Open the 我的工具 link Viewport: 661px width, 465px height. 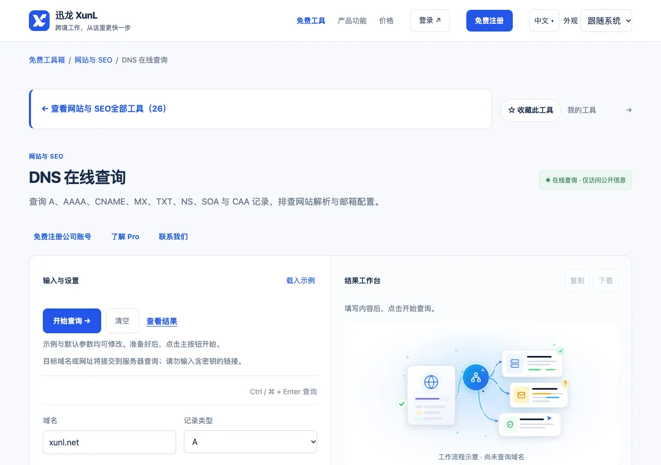coord(582,110)
